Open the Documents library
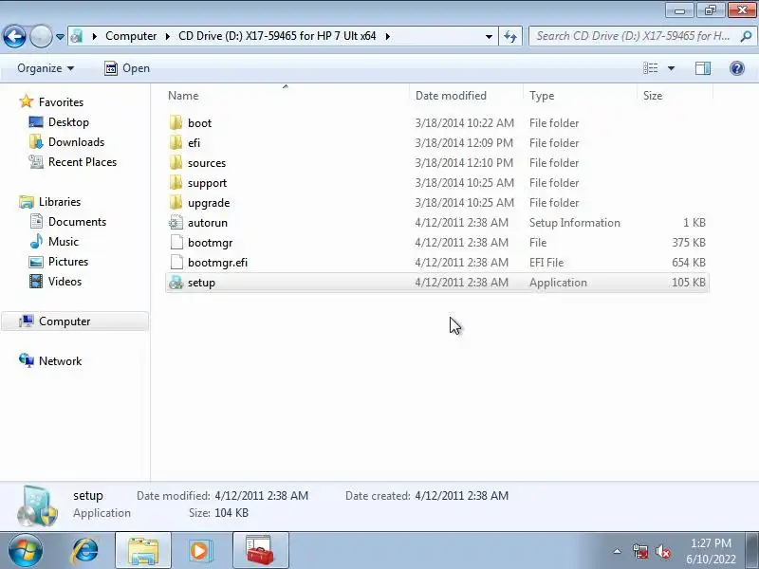Image resolution: width=759 pixels, height=569 pixels. click(x=77, y=222)
